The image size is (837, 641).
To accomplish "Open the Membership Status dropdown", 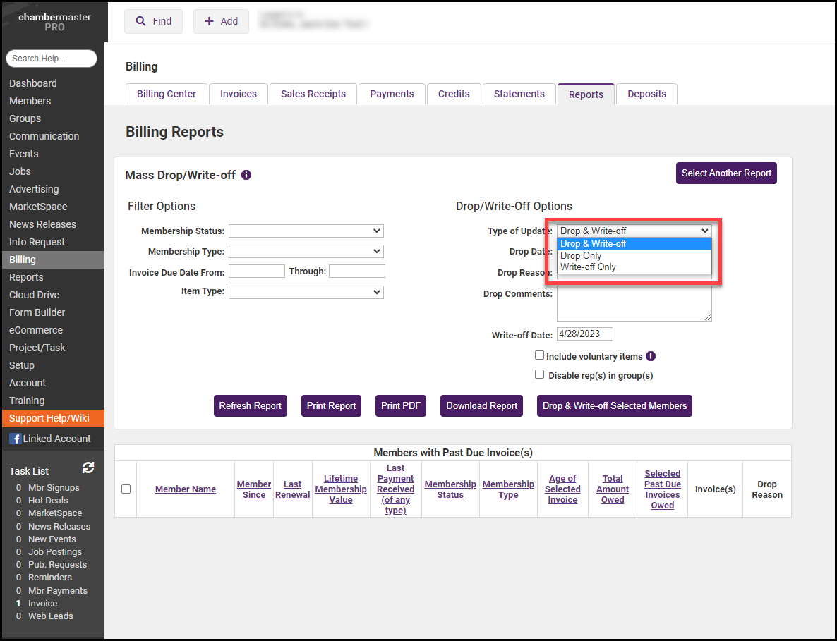I will (x=306, y=231).
